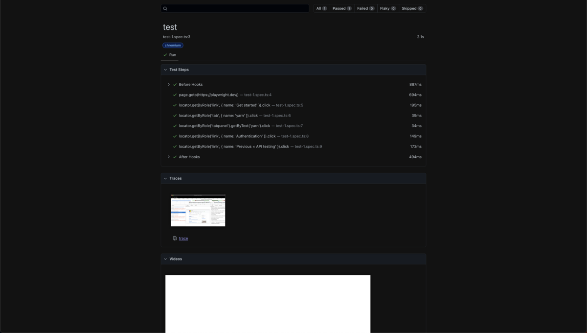Open the trace screenshot thumbnail
The width and height of the screenshot is (587, 333).
pos(198,210)
